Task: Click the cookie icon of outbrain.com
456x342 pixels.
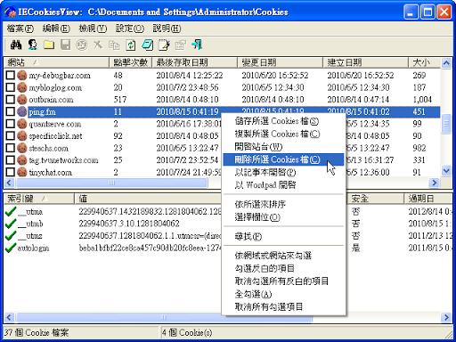Action: coord(22,100)
